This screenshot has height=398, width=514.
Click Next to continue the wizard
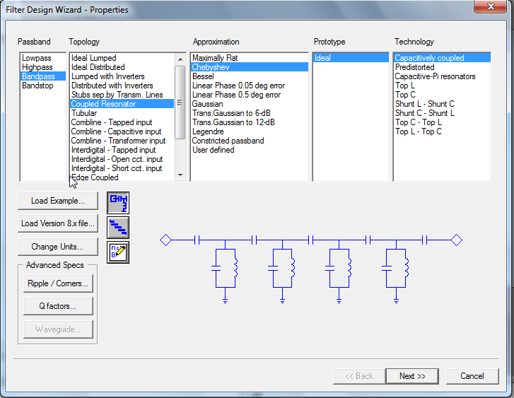tap(412, 376)
